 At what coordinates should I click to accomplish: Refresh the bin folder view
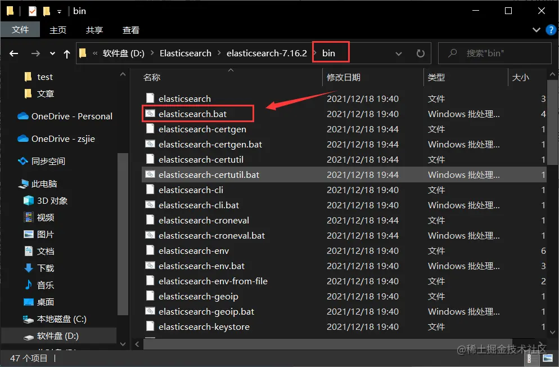pos(421,53)
